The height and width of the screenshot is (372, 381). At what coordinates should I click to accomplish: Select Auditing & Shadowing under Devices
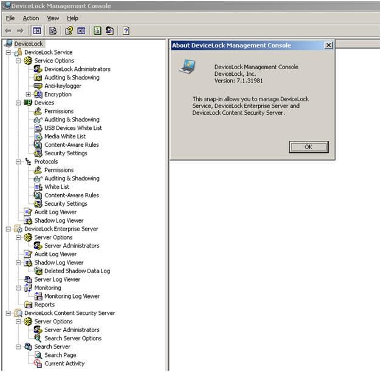pos(72,120)
